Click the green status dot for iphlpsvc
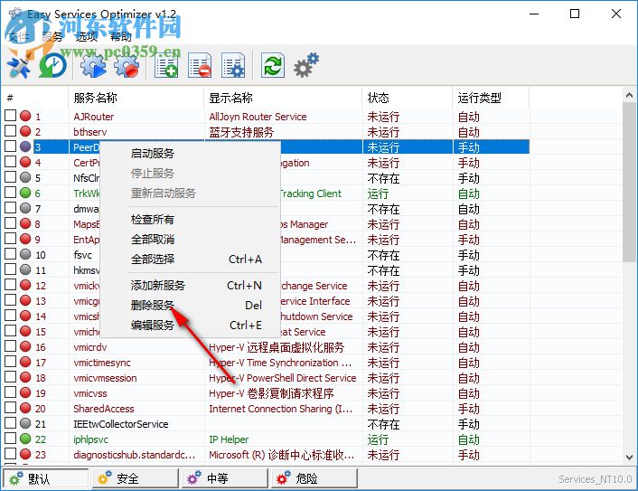The image size is (638, 491). coord(25,439)
